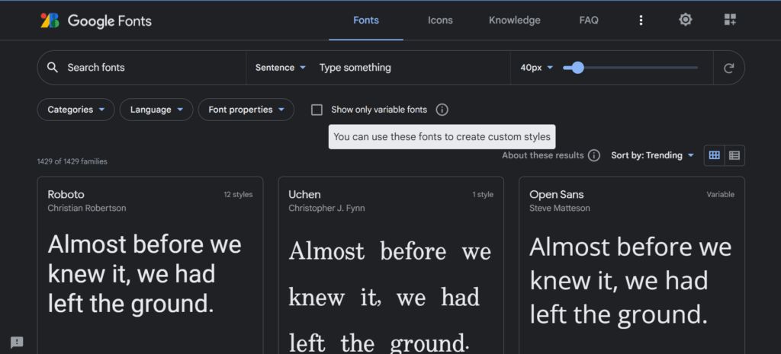Select the FAQ tab
Viewport: 781px width, 354px height.
pyautogui.click(x=589, y=21)
